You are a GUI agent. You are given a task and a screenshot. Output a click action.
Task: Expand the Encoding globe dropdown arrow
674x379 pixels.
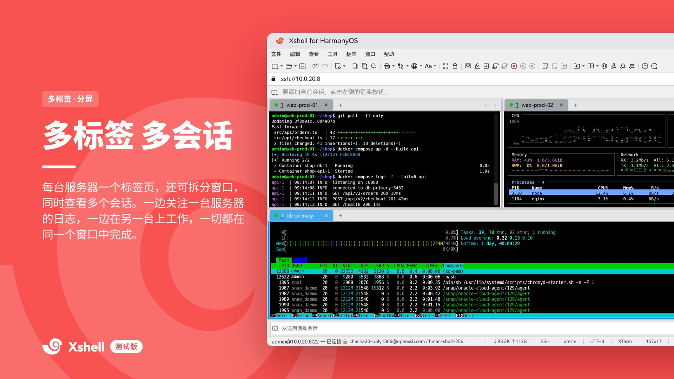tap(421, 66)
